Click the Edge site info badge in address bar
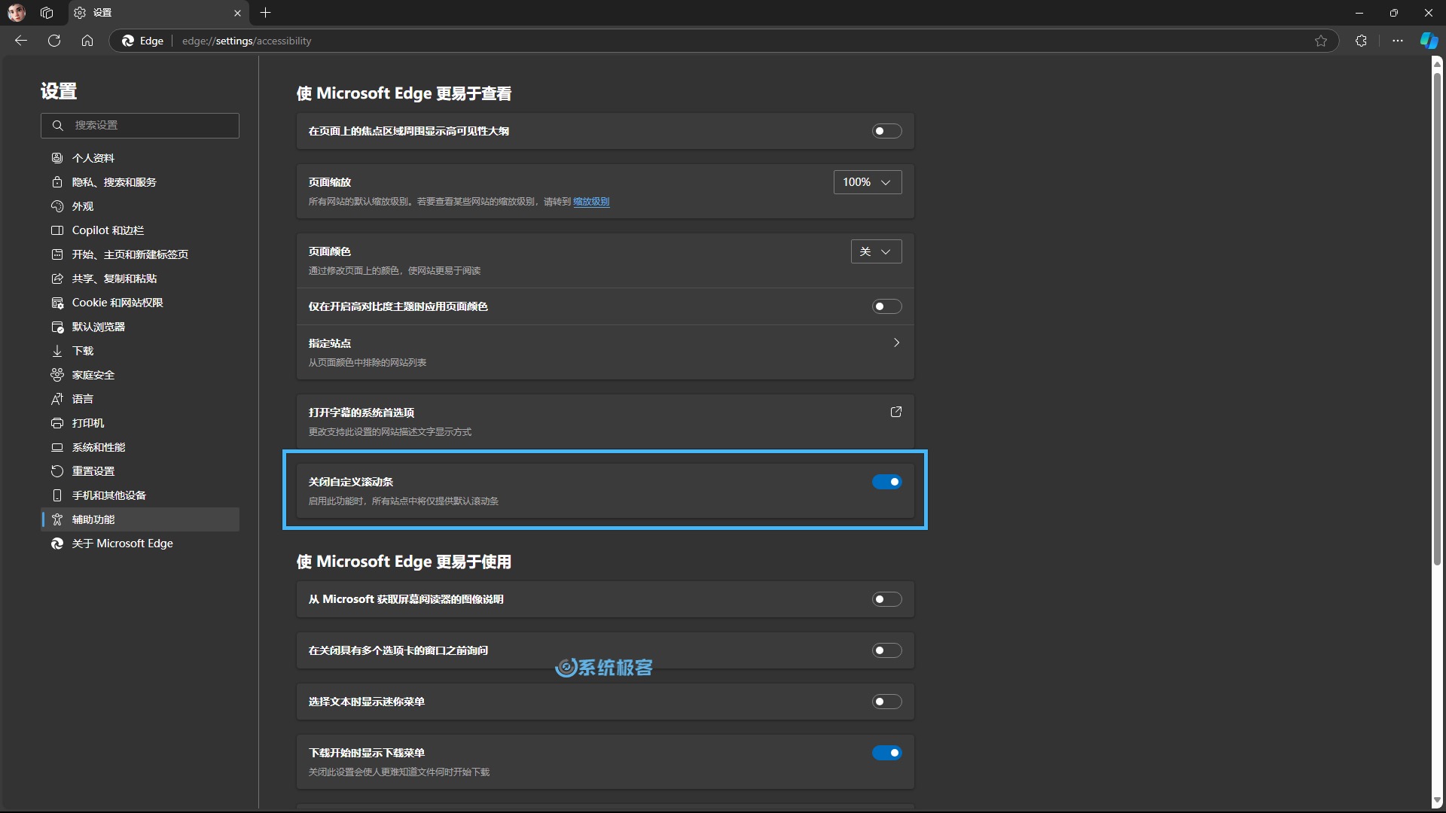This screenshot has width=1446, height=813. [x=143, y=41]
